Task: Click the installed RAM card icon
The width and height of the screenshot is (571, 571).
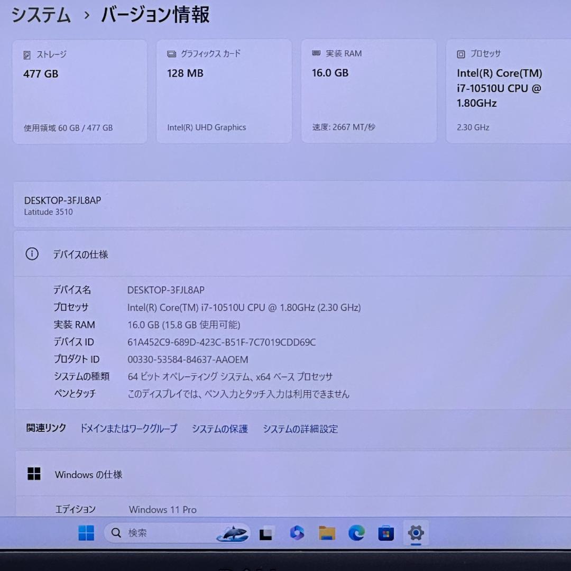Action: tap(316, 53)
